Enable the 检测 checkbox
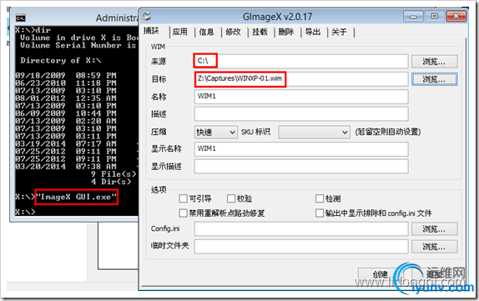Screen dimensions: 479x301 coord(320,198)
